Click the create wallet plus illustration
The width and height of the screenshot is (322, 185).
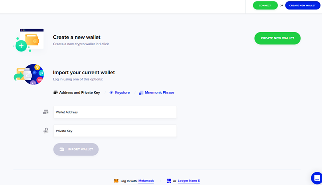coord(29,40)
